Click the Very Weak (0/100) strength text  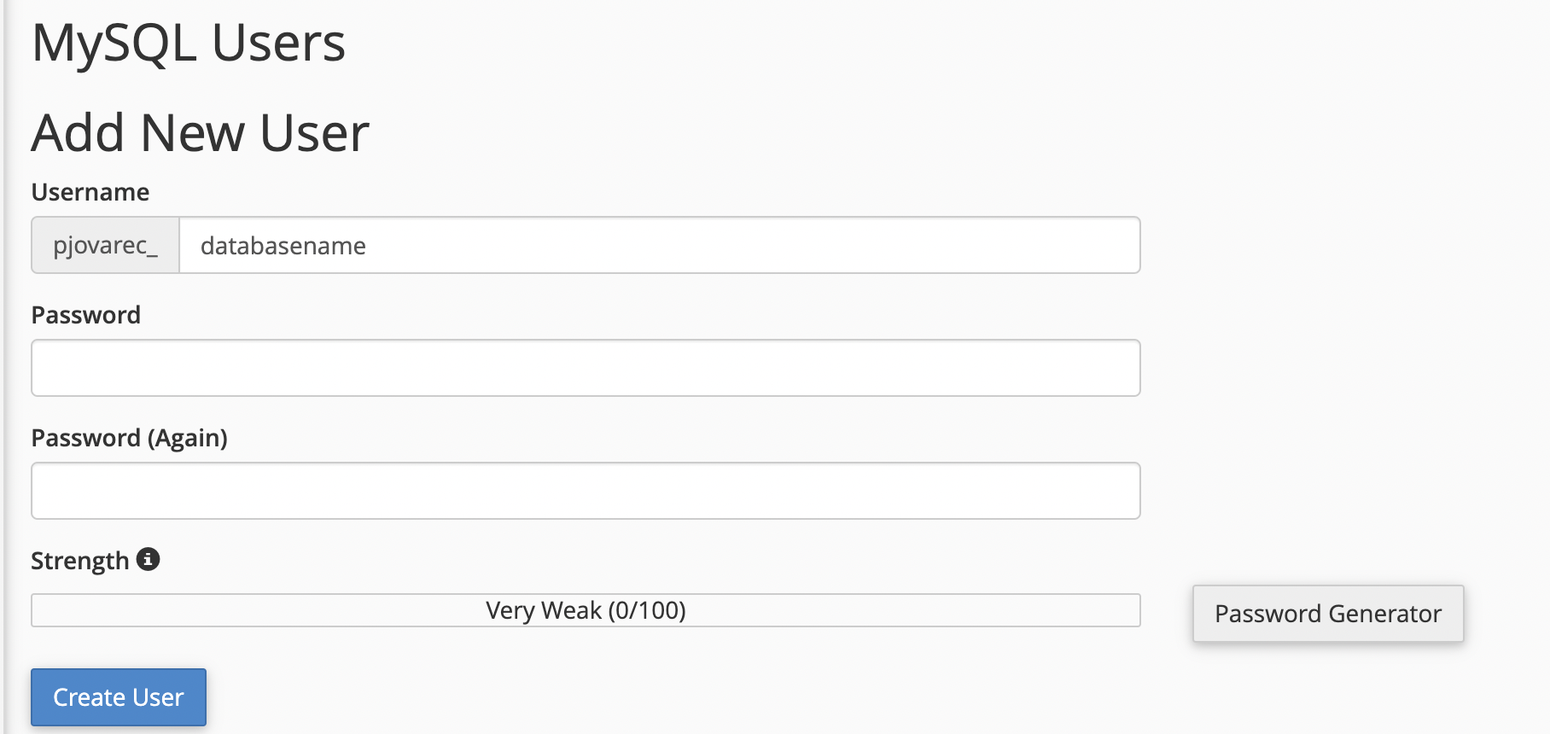point(586,610)
